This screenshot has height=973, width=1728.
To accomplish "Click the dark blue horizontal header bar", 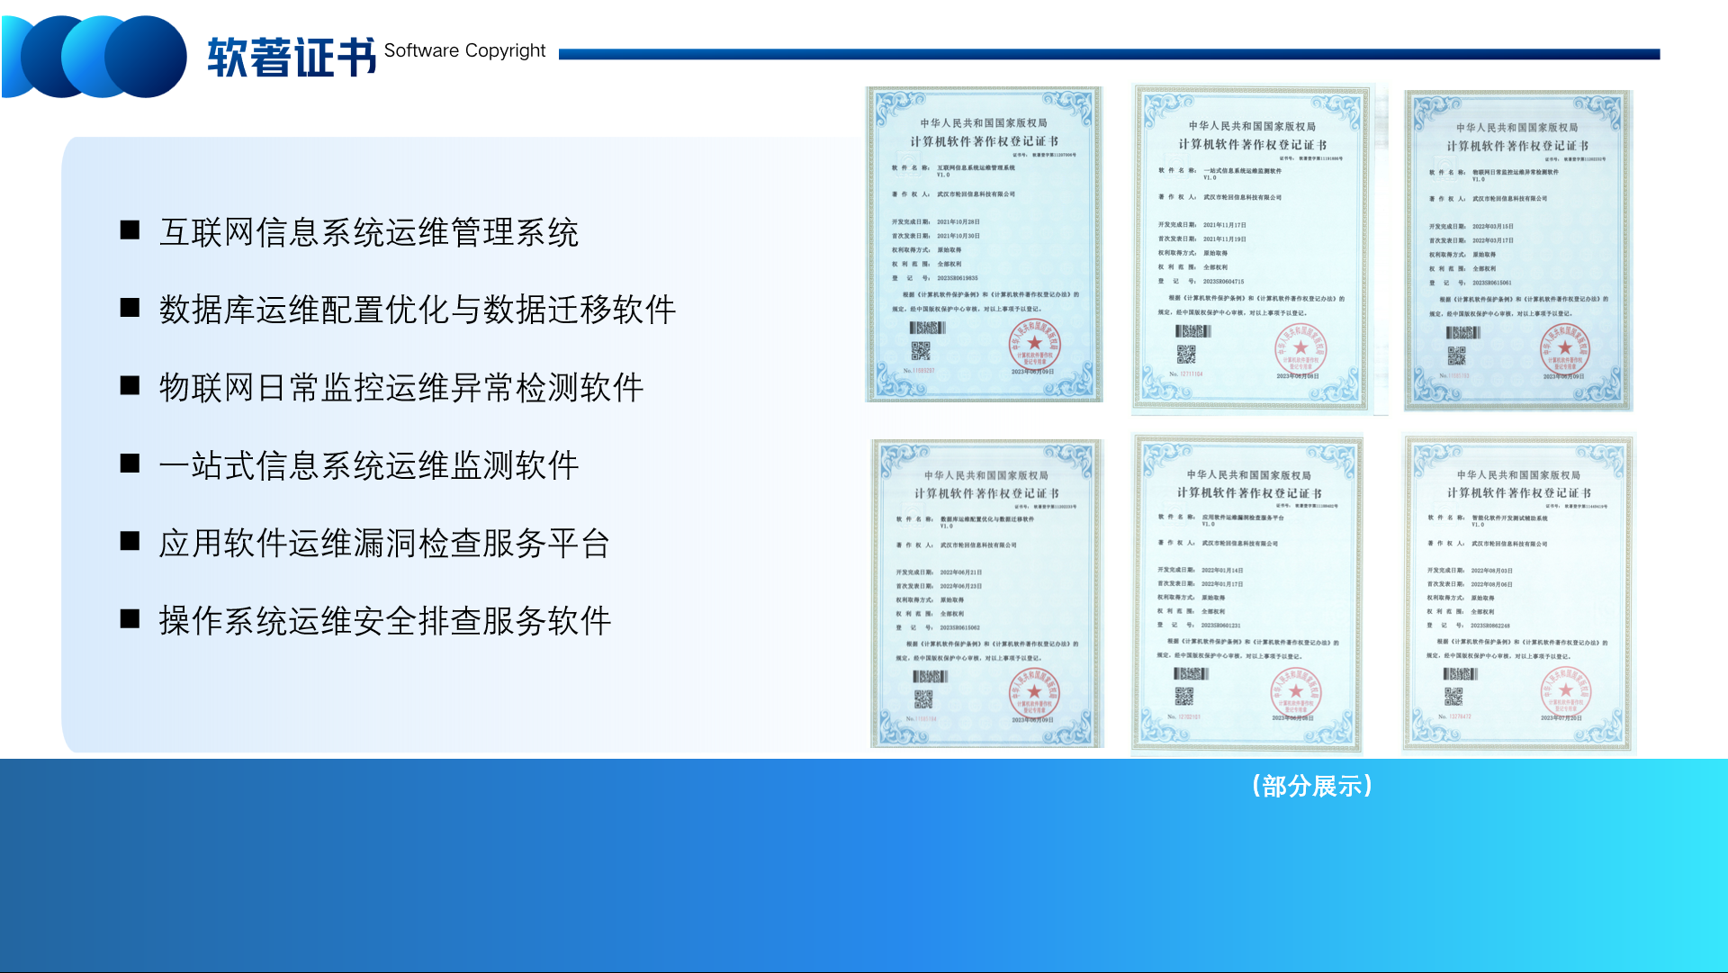I will tap(1109, 54).
